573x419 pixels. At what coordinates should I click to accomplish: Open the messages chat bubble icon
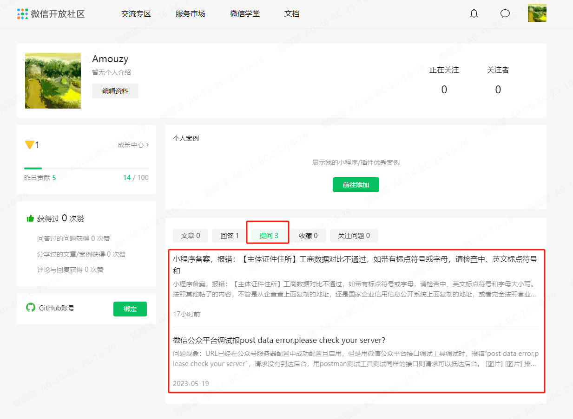click(505, 13)
